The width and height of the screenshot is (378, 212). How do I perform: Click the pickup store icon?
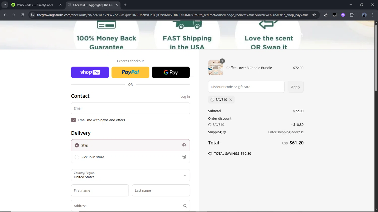pyautogui.click(x=184, y=157)
